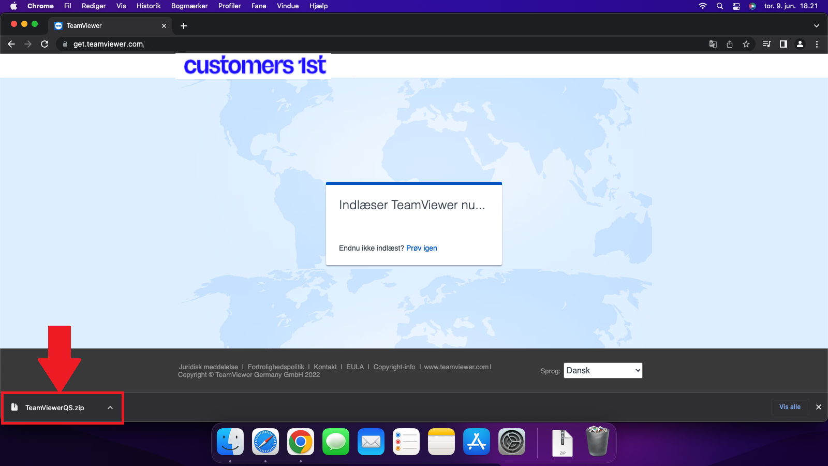Toggle the Chrome side panel
This screenshot has height=466, width=828.
point(783,44)
